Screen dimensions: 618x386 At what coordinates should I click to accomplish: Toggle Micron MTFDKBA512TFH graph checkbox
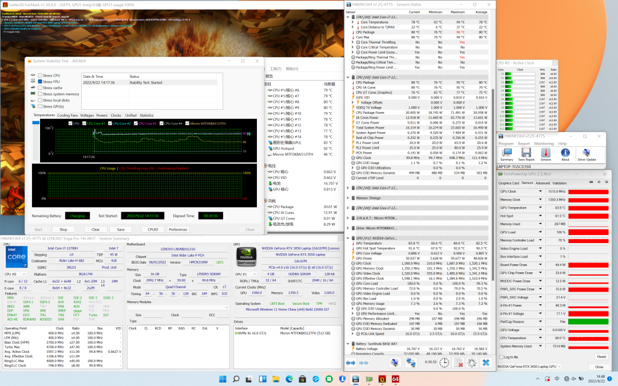coord(187,124)
